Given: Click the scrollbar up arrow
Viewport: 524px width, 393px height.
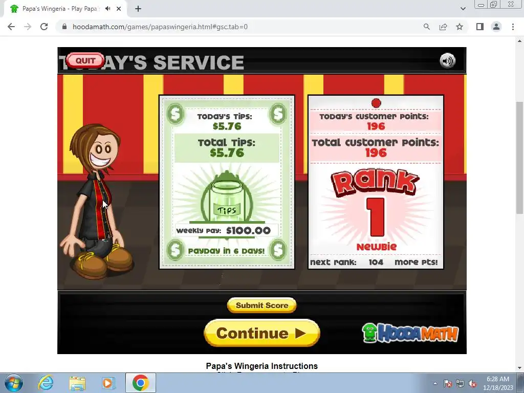Looking at the screenshot, I should click(519, 41).
